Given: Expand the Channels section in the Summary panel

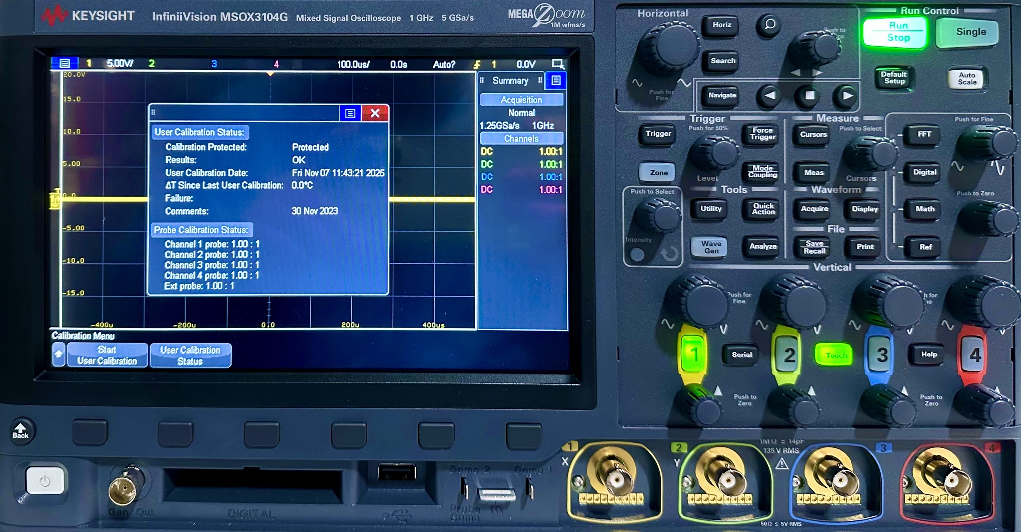Looking at the screenshot, I should [521, 138].
